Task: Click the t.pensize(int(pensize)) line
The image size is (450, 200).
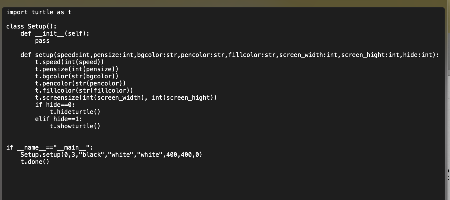Action: click(x=77, y=69)
